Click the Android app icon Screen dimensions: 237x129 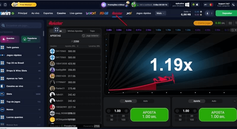tap(193, 5)
